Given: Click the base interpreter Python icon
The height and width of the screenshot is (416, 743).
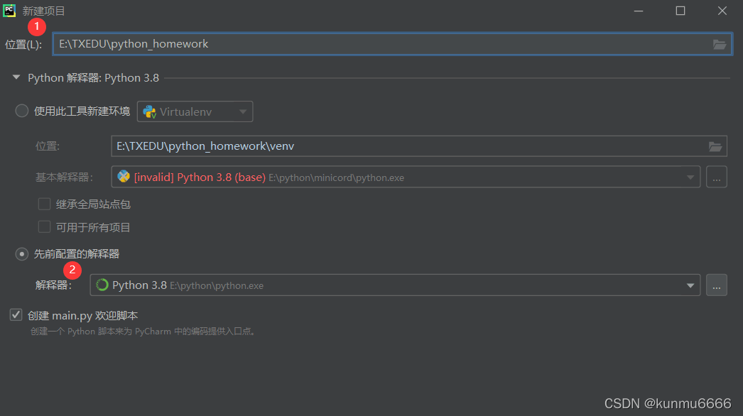Looking at the screenshot, I should click(x=124, y=177).
